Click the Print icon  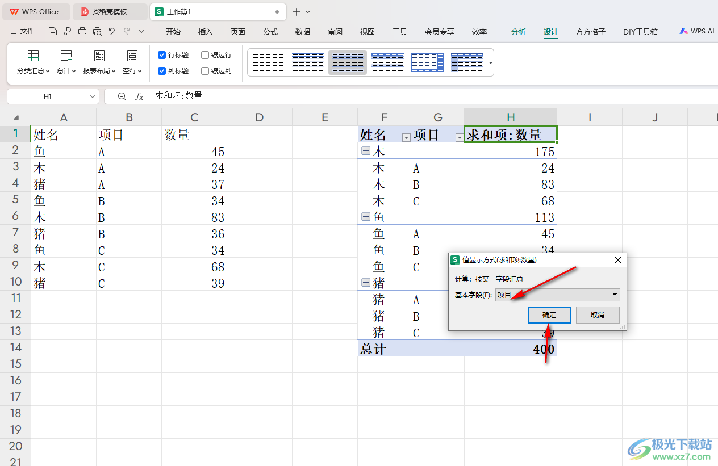[82, 31]
